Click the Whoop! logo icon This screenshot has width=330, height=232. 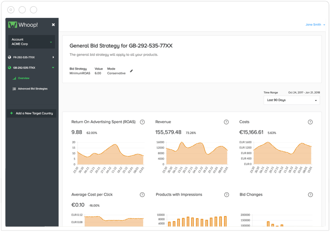[x=13, y=25]
